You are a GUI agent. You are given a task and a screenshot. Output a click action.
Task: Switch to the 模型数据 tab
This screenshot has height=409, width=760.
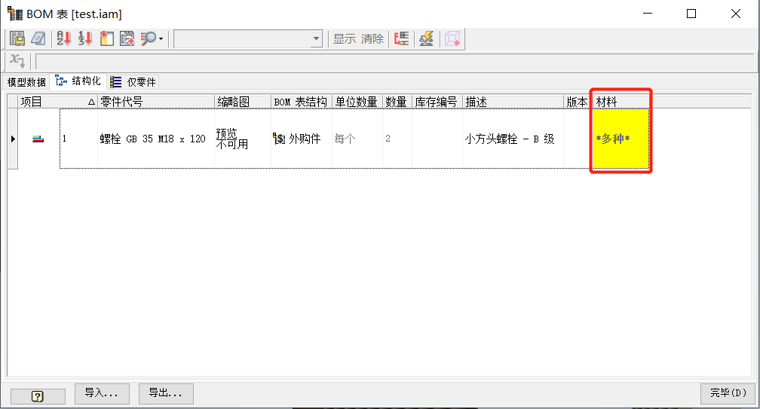(26, 82)
